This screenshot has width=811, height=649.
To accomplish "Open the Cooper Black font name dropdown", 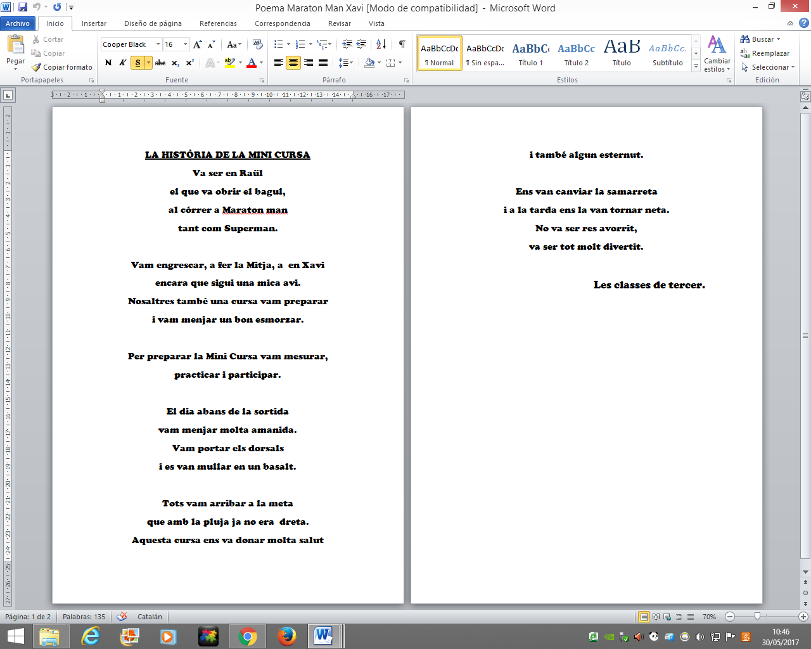I will [158, 44].
